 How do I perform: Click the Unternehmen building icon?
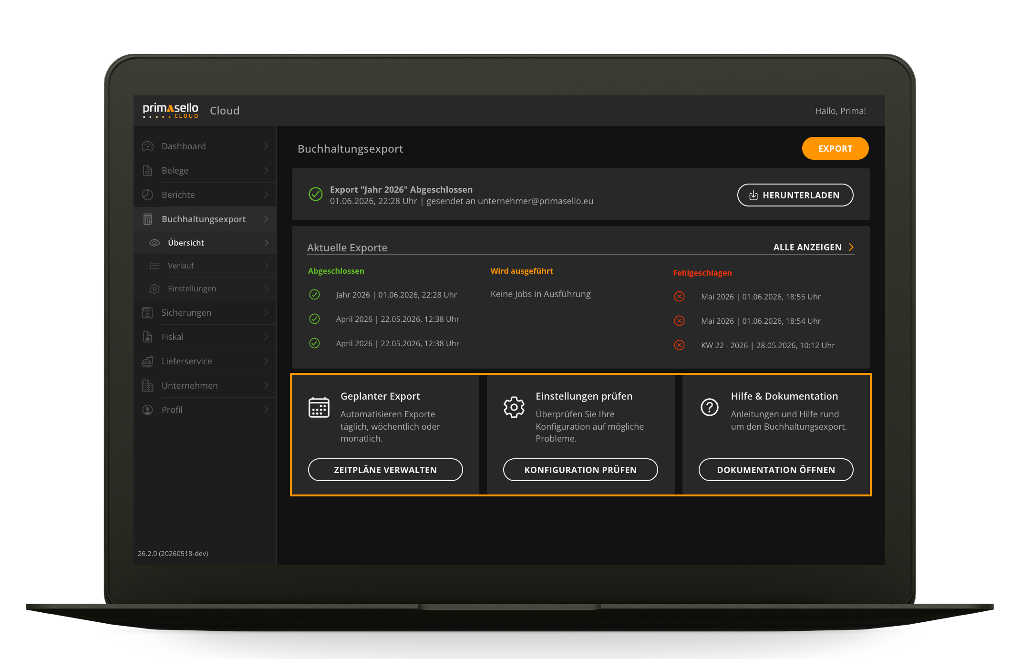click(148, 386)
